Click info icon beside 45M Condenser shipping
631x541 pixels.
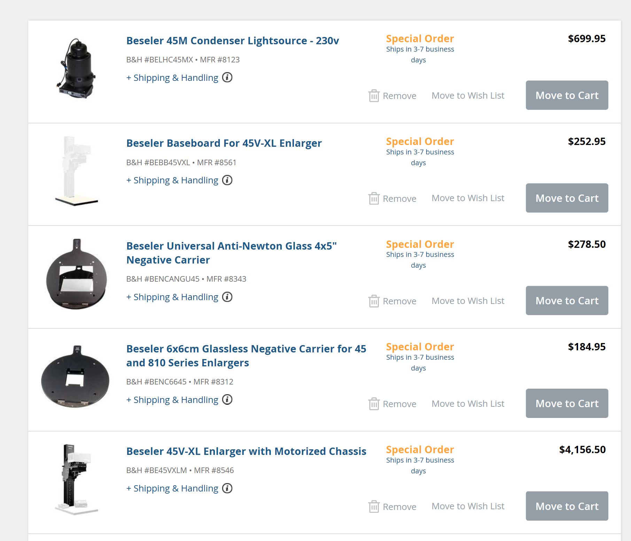pyautogui.click(x=227, y=77)
